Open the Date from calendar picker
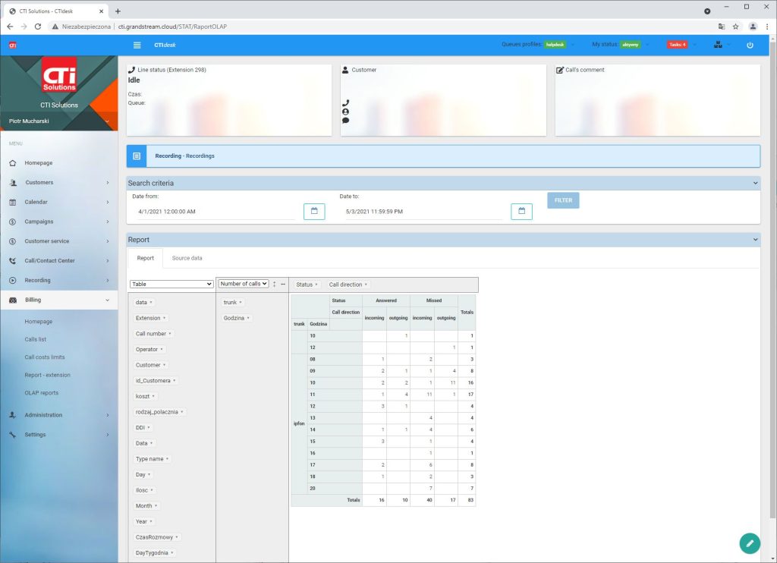 point(314,212)
